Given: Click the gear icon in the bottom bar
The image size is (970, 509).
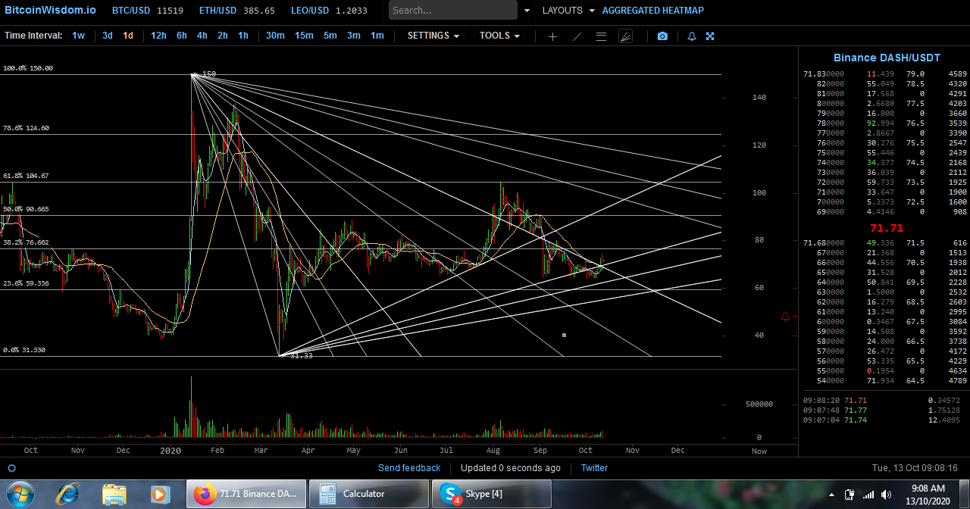Looking at the screenshot, I should (11, 468).
